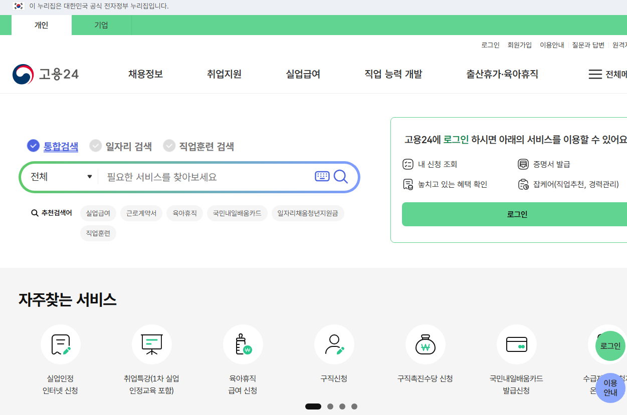The width and height of the screenshot is (627, 415).
Task: Go to third carousel page dot
Action: click(x=342, y=406)
